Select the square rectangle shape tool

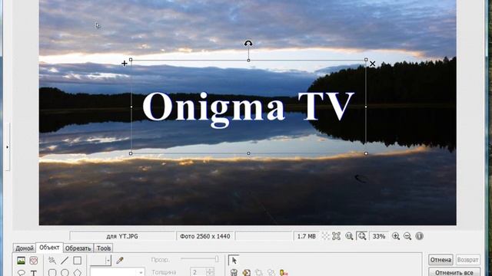(77, 260)
